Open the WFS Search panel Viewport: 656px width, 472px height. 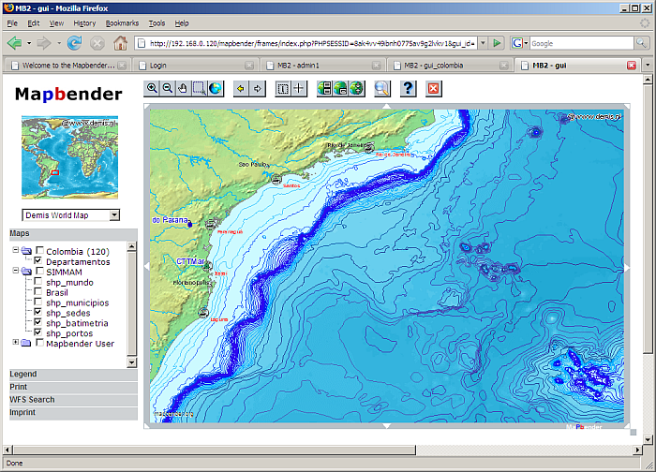[32, 400]
